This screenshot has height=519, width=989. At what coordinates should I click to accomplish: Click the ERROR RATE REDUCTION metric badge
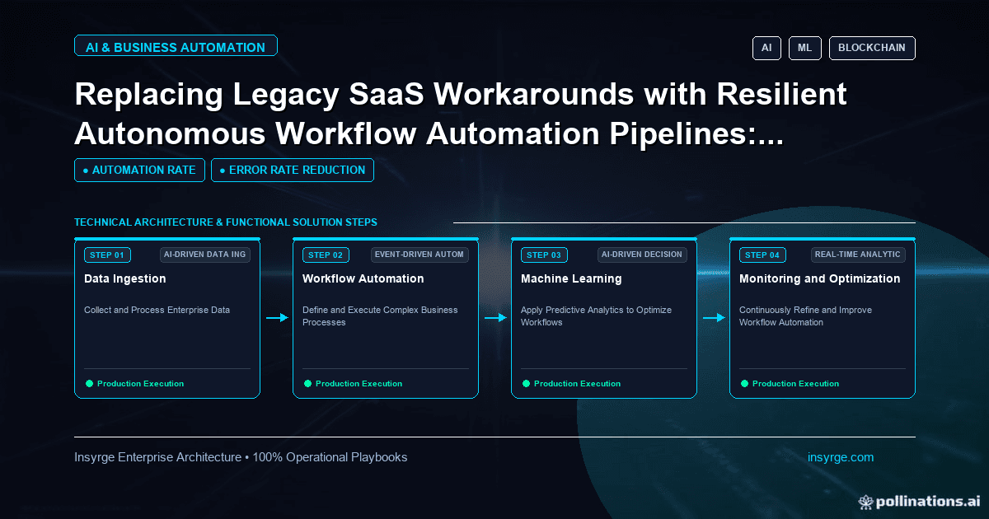point(293,170)
